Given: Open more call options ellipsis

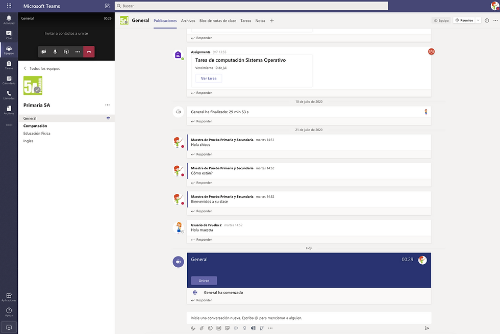Looking at the screenshot, I should pyautogui.click(x=78, y=52).
